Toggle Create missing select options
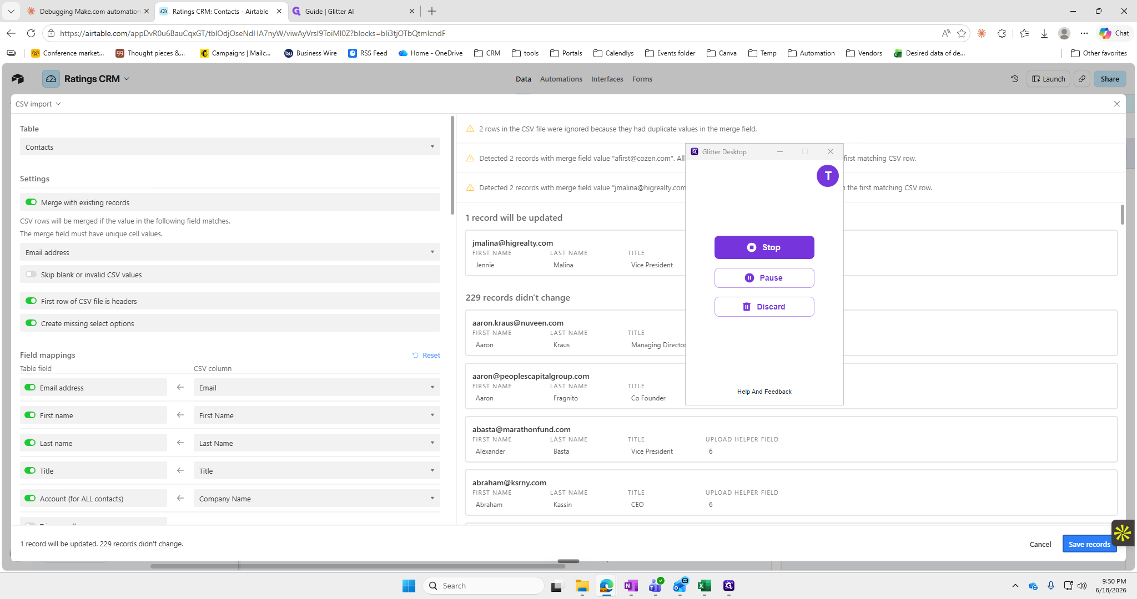Screen dimensions: 1137x599 [31, 323]
